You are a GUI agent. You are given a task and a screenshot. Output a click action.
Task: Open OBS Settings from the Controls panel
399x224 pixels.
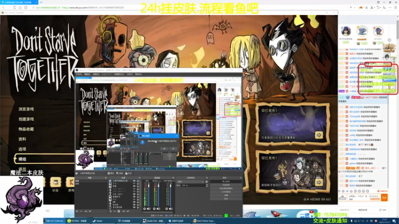click(226, 195)
